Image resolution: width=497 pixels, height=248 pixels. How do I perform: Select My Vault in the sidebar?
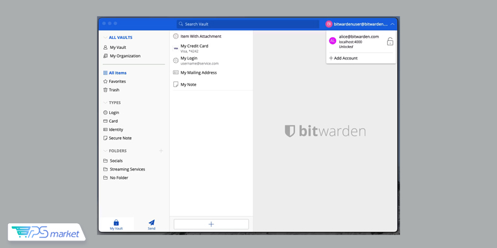(117, 47)
